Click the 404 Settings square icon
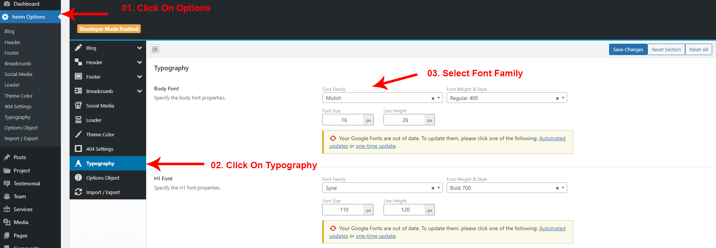Image resolution: width=716 pixels, height=248 pixels. (78, 149)
